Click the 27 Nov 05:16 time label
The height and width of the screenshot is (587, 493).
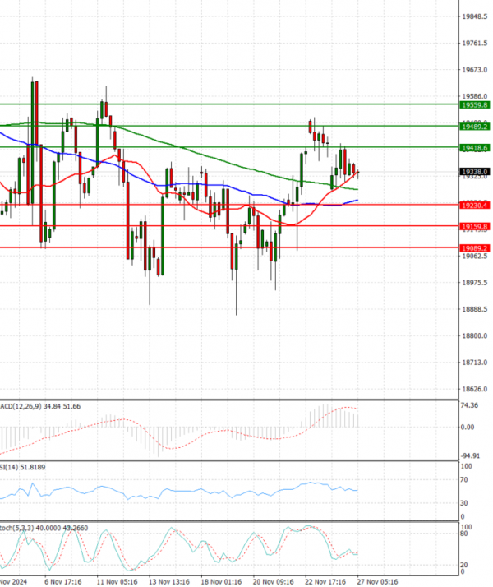pyautogui.click(x=377, y=582)
